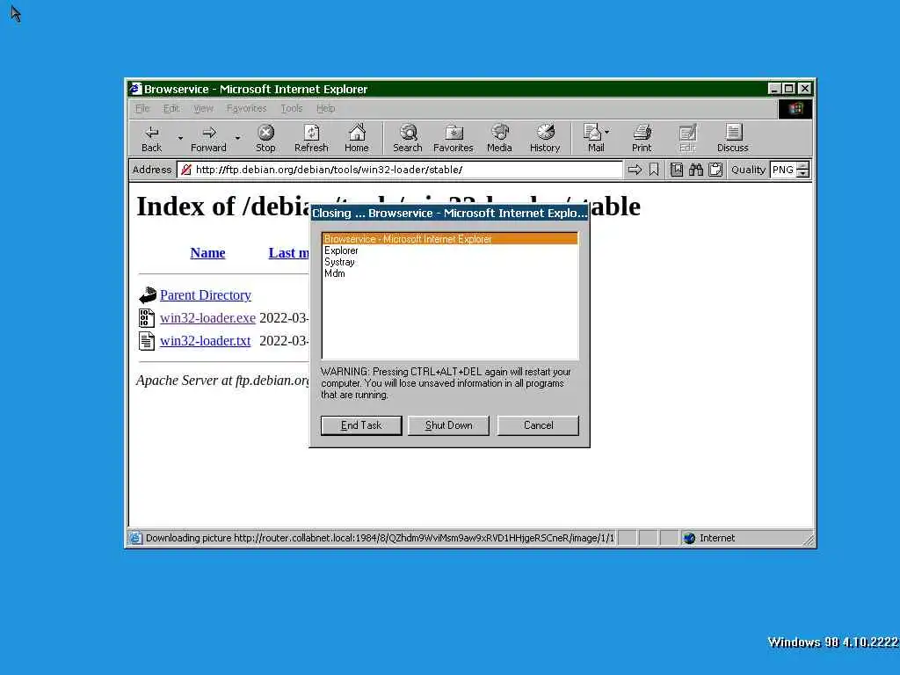Viewport: 900px width, 675px height.
Task: Select 'Mdm' in the task list
Action: click(x=450, y=273)
